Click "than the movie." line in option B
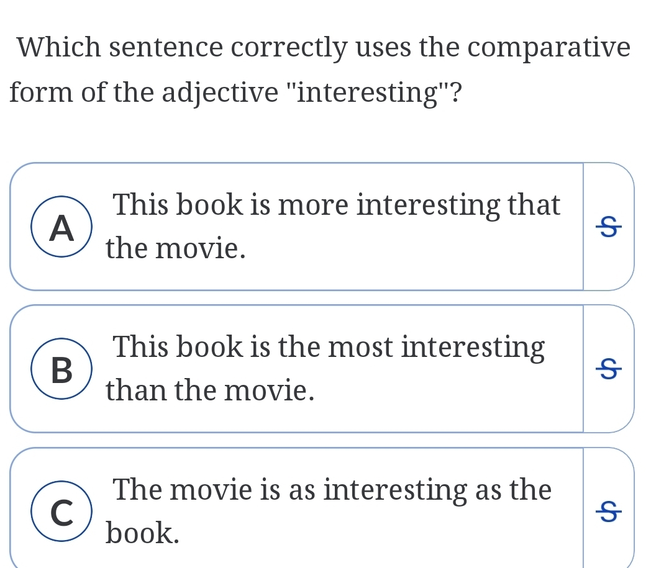 (x=210, y=391)
